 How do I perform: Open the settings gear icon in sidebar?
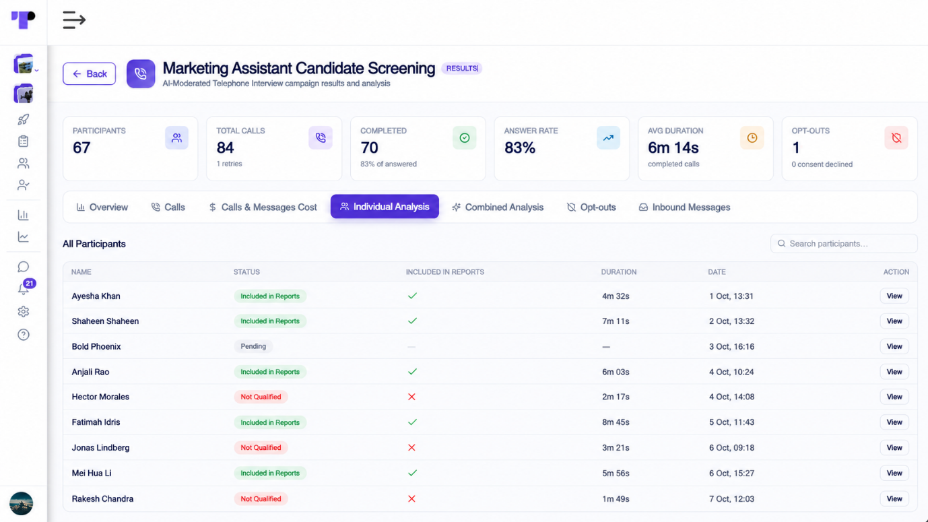point(24,312)
